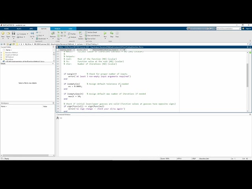The height and width of the screenshot is (189, 252).
Task: Expand the Bisection Method folder
Action: [x=1, y=53]
